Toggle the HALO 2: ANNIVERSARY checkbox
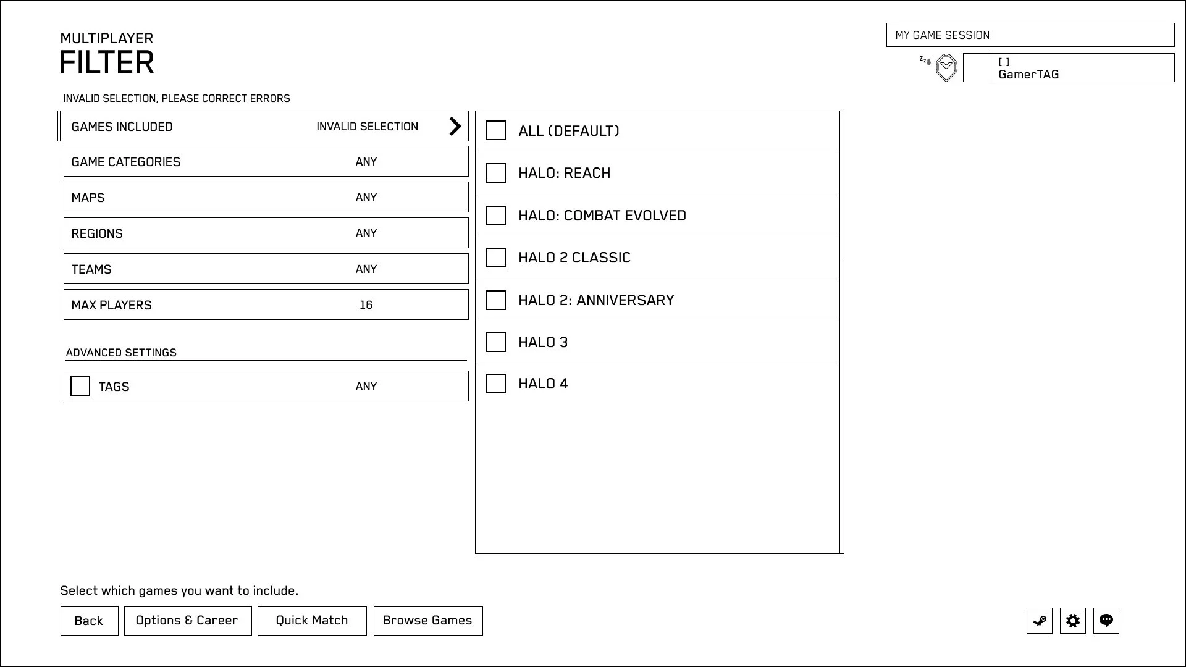The image size is (1186, 667). 496,300
